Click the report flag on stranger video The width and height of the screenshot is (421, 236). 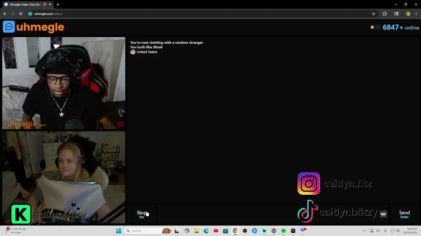(120, 124)
